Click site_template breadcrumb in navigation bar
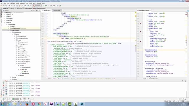The width and height of the screenshot is (189, 106). (x=27, y=8)
